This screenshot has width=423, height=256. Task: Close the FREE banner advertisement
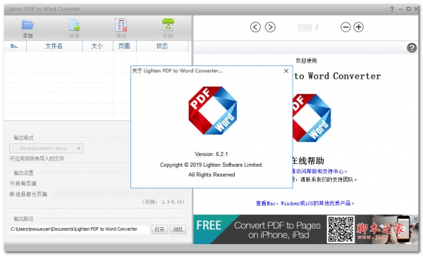pos(416,219)
